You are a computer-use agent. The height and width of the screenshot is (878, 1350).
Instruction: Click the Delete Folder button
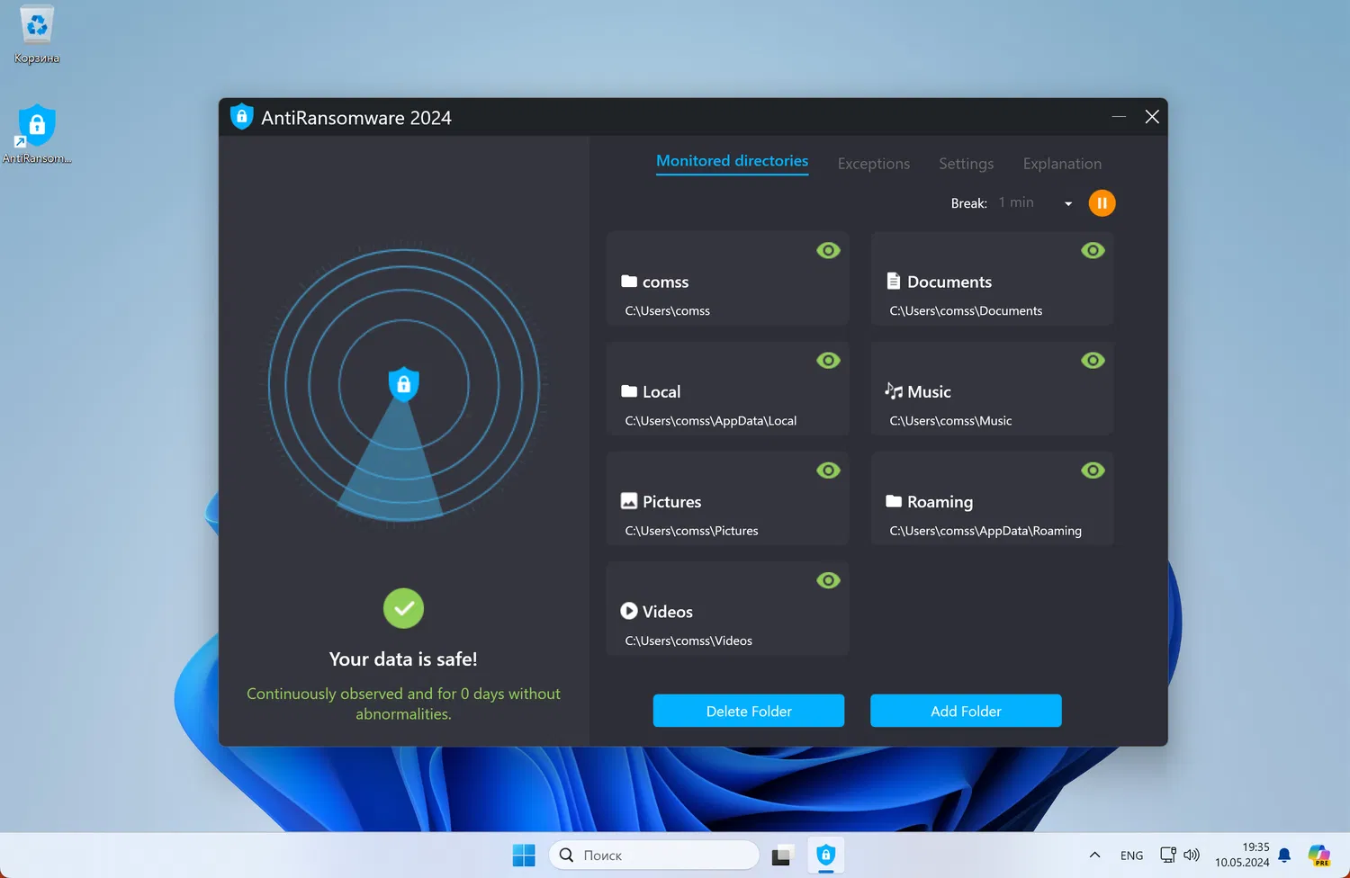pyautogui.click(x=749, y=711)
